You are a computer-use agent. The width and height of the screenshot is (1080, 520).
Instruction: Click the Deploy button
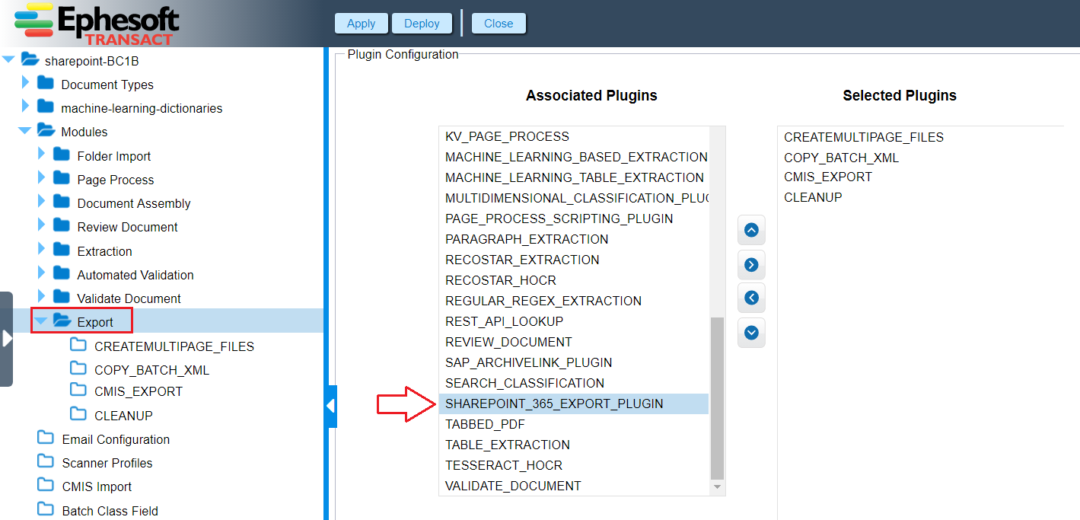click(422, 23)
